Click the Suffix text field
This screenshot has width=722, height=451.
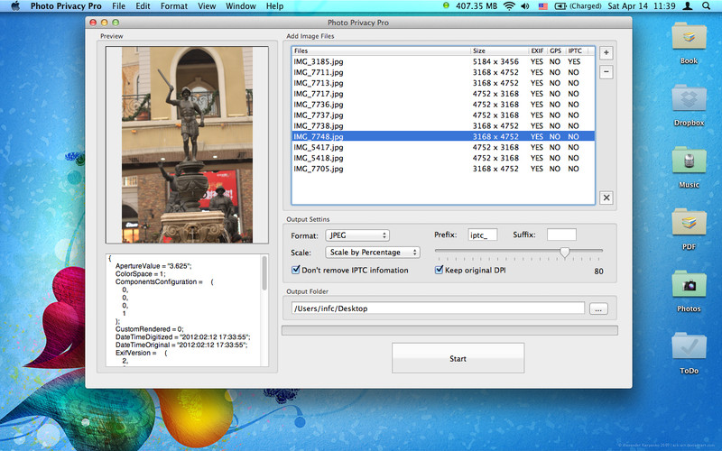[561, 235]
